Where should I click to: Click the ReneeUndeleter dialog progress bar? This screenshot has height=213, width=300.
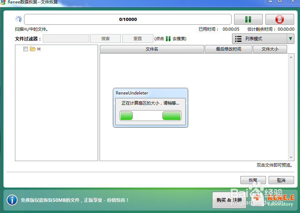(151, 116)
